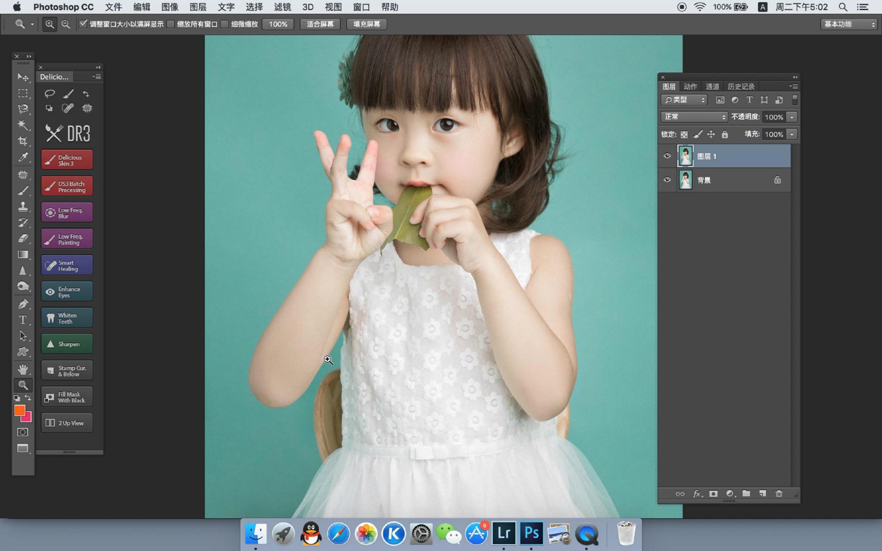The width and height of the screenshot is (882, 551).
Task: Delete layer using the trash icon
Action: point(779,494)
